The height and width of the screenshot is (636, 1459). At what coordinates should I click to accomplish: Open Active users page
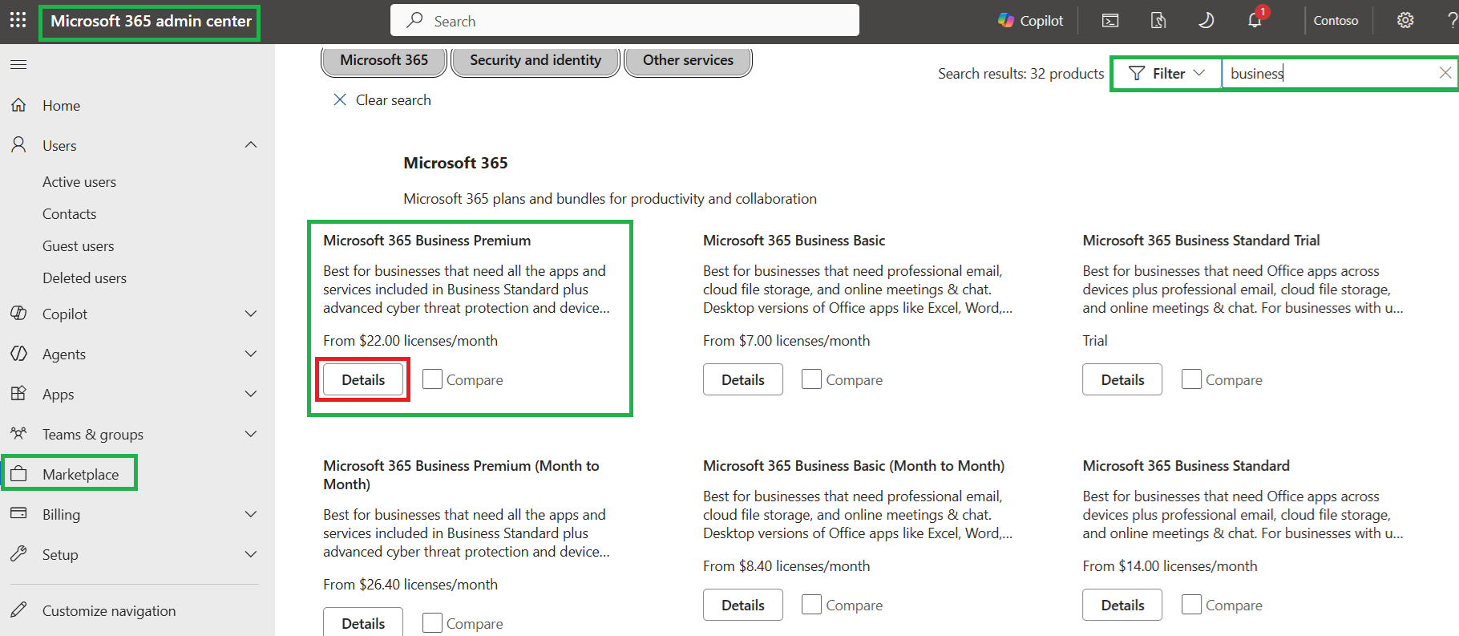(79, 182)
